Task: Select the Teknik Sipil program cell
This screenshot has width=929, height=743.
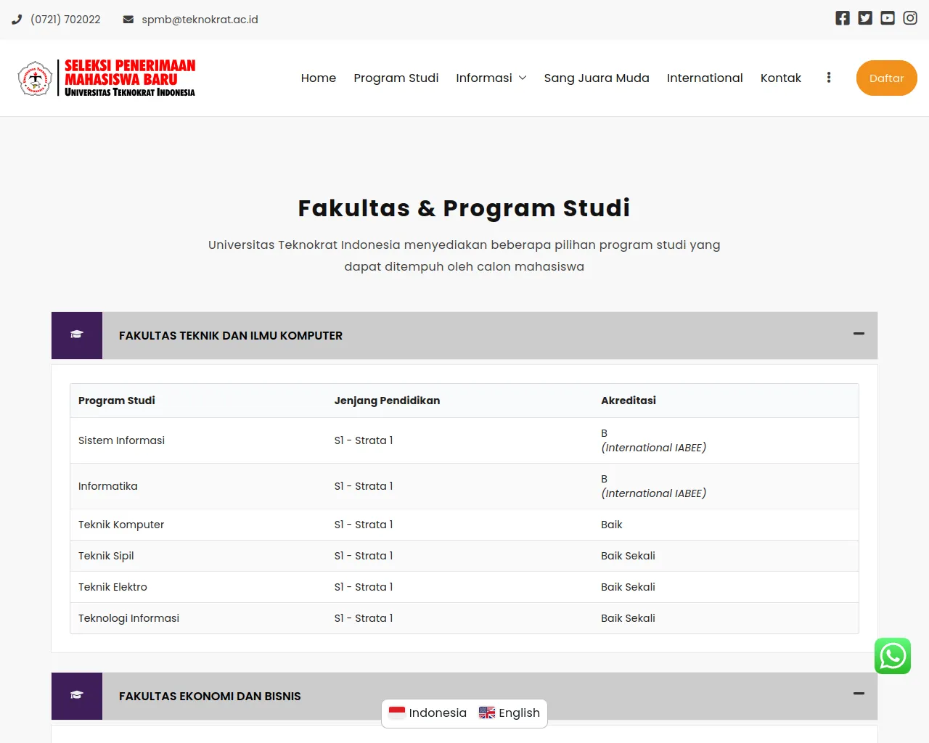Action: click(106, 556)
